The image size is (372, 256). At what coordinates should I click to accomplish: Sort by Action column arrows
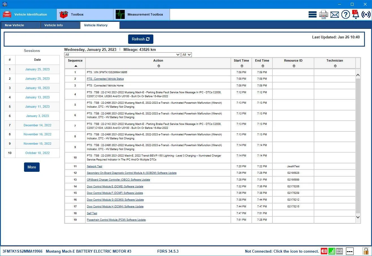(x=158, y=66)
